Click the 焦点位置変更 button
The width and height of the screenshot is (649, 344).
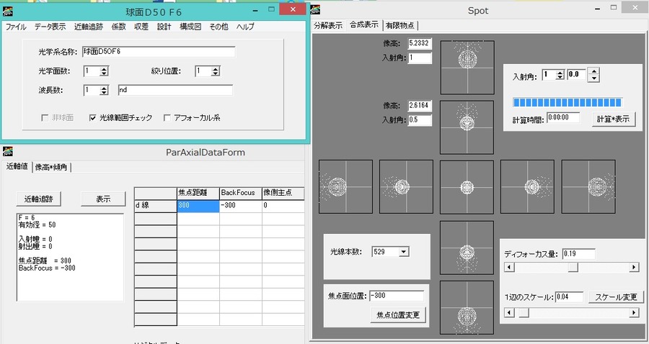click(398, 315)
